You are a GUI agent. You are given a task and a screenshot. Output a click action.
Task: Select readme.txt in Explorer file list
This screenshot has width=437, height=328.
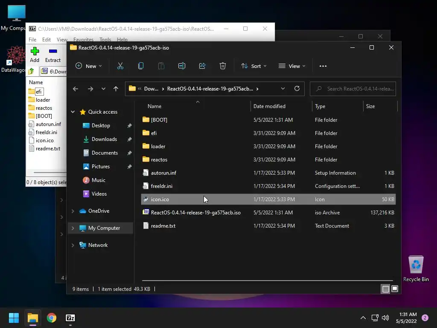point(268,226)
